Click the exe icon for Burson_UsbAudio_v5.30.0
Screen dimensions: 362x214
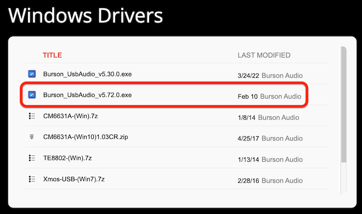32,74
